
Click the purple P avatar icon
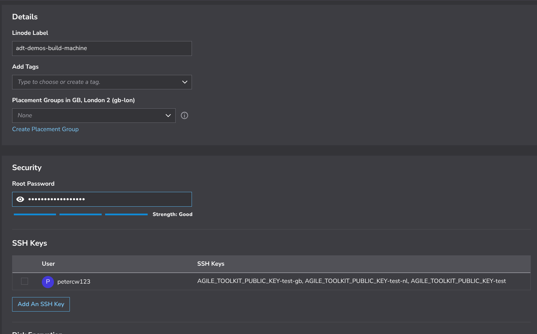[48, 282]
